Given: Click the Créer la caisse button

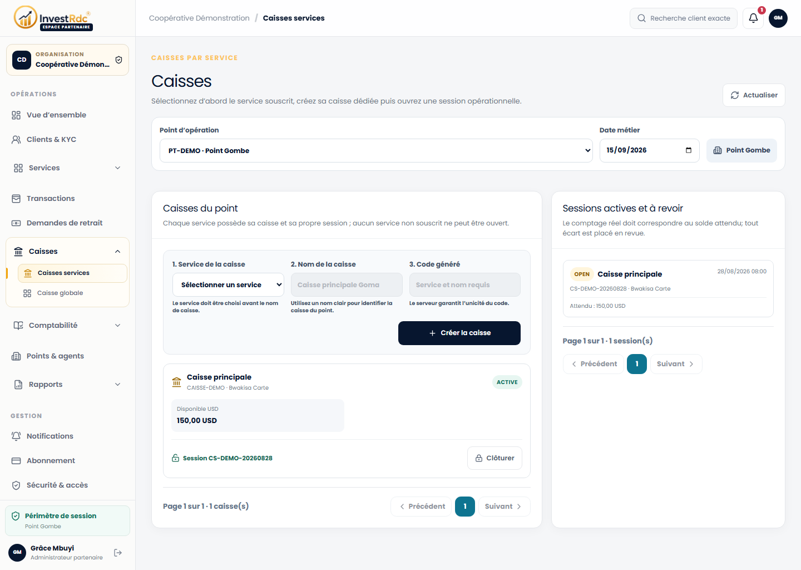Looking at the screenshot, I should 459,333.
